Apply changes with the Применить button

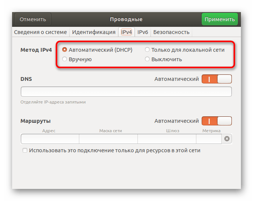pyautogui.click(x=220, y=19)
